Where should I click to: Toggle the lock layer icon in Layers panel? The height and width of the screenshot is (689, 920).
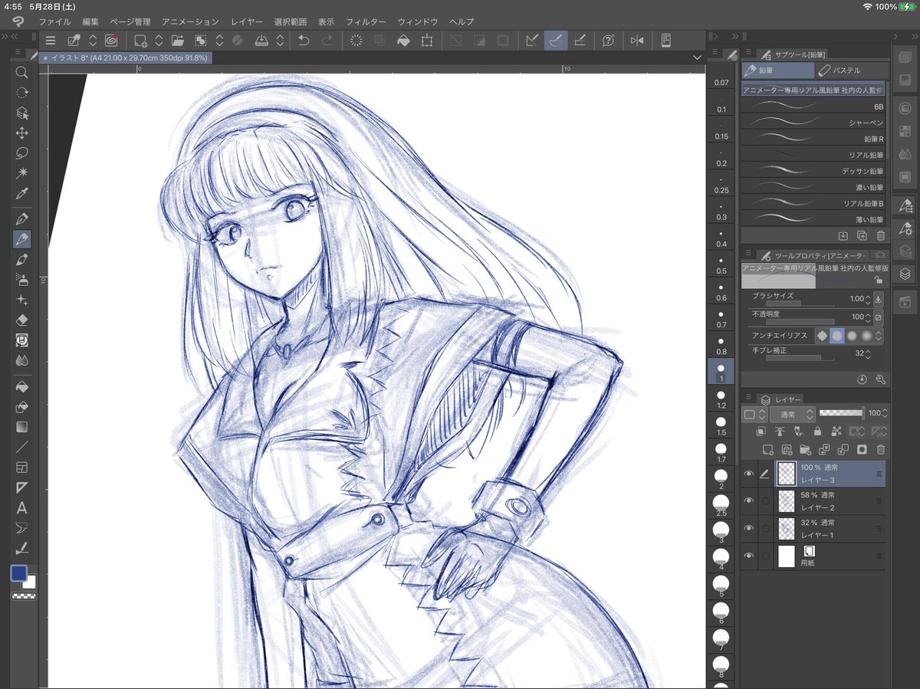click(817, 432)
